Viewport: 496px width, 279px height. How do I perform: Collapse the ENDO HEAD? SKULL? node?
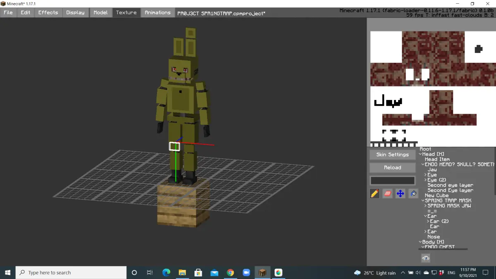click(423, 165)
